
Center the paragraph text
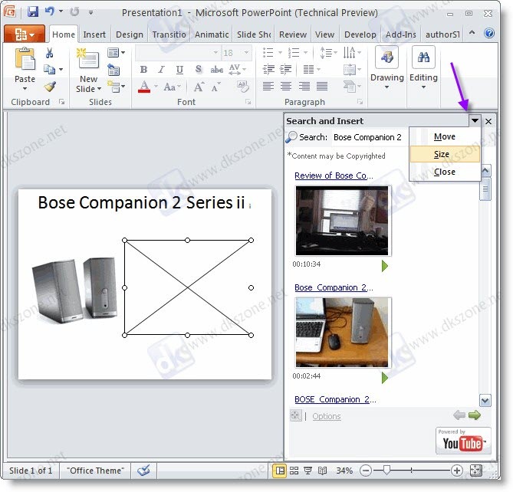pos(286,87)
